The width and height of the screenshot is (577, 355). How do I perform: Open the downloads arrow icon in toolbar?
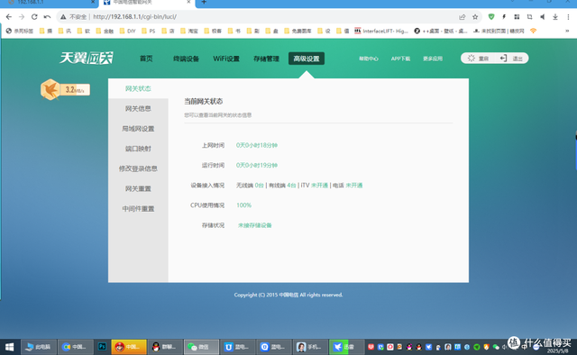click(x=555, y=17)
